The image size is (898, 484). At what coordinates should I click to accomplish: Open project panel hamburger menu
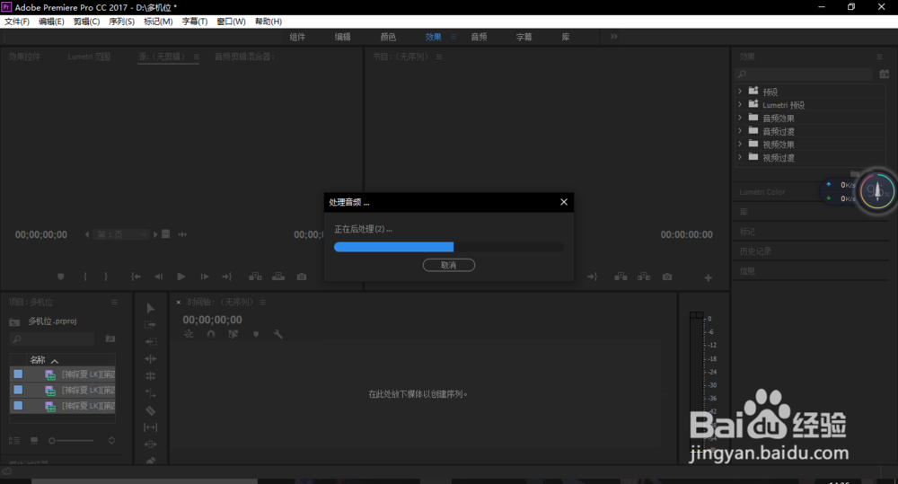114,302
